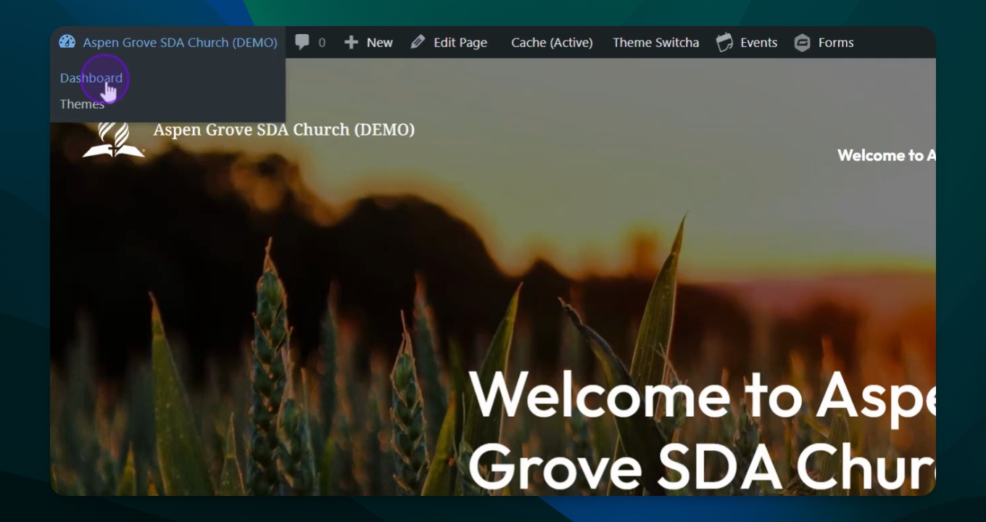The width and height of the screenshot is (986, 522).
Task: Open the comments bubble icon
Action: click(302, 42)
